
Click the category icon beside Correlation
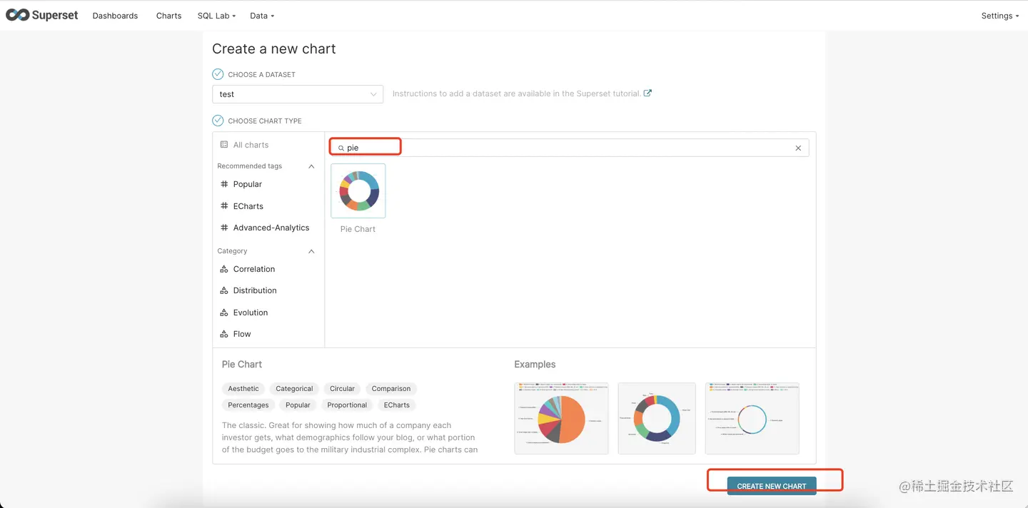tap(224, 269)
